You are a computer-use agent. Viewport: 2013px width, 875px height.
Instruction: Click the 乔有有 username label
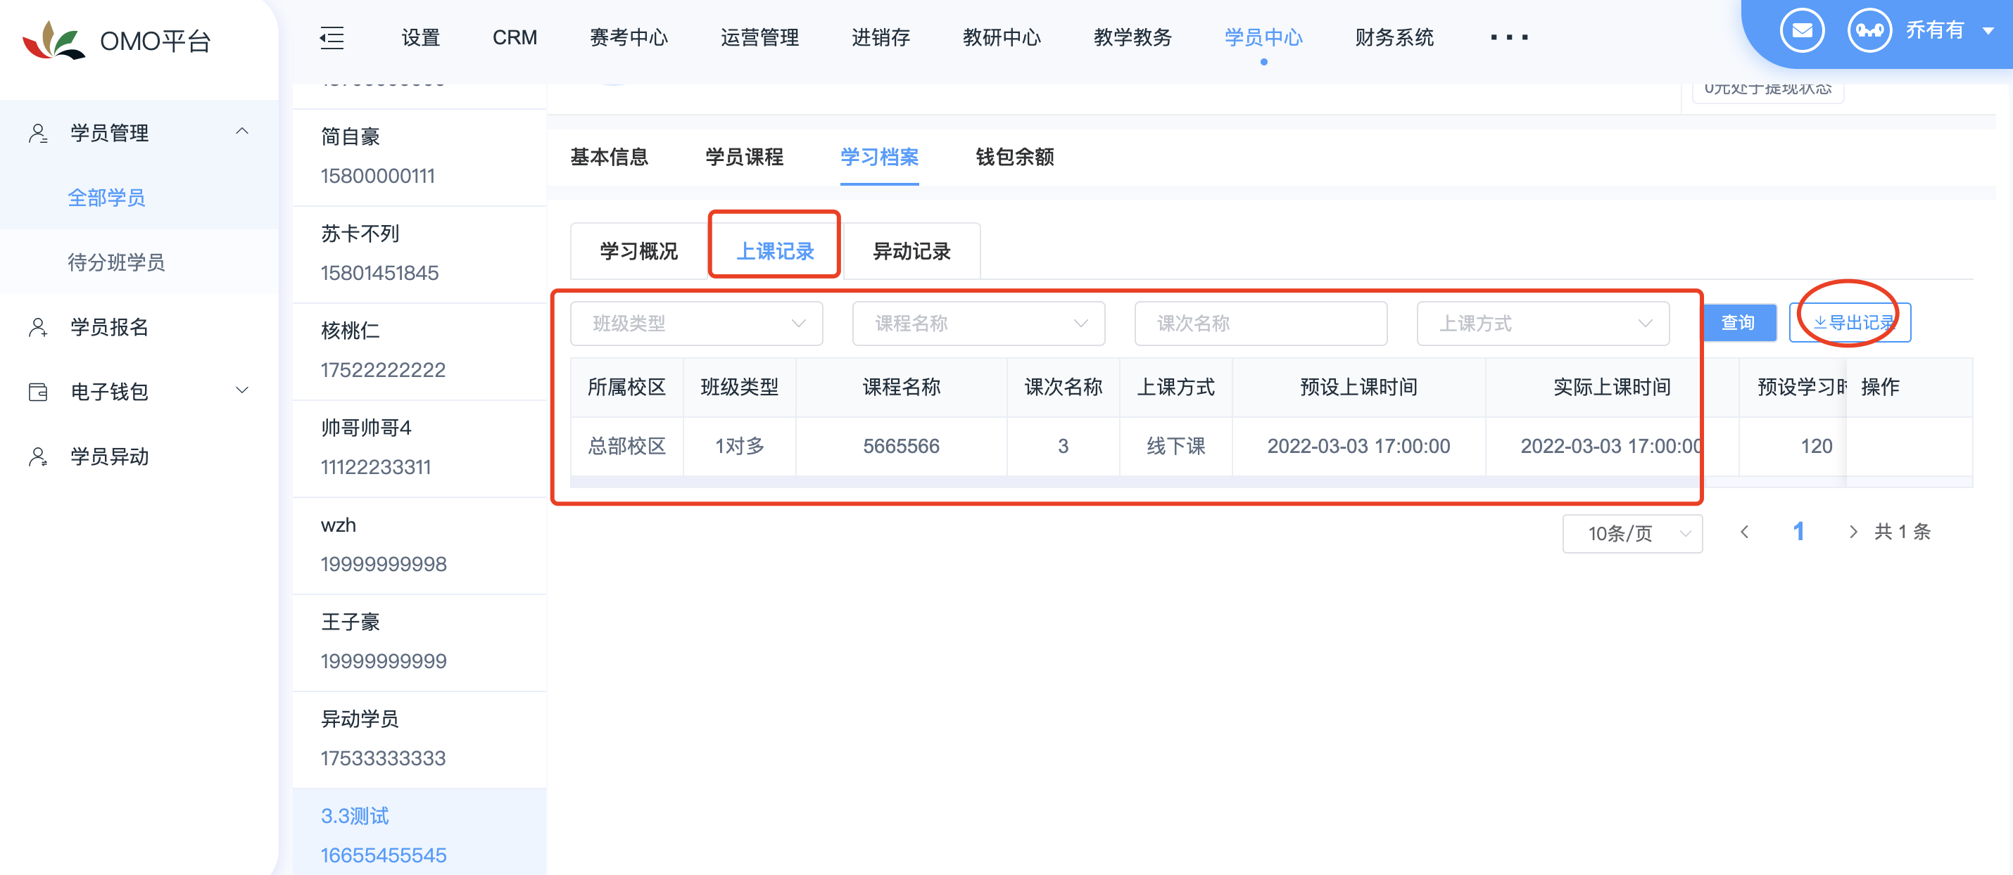point(1934,30)
